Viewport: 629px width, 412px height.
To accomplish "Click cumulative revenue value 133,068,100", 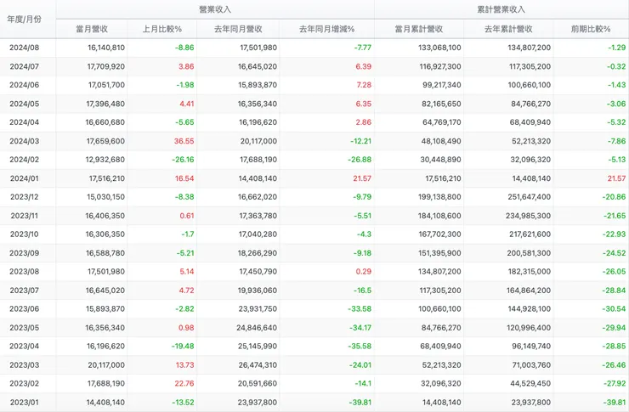I will tap(439, 48).
